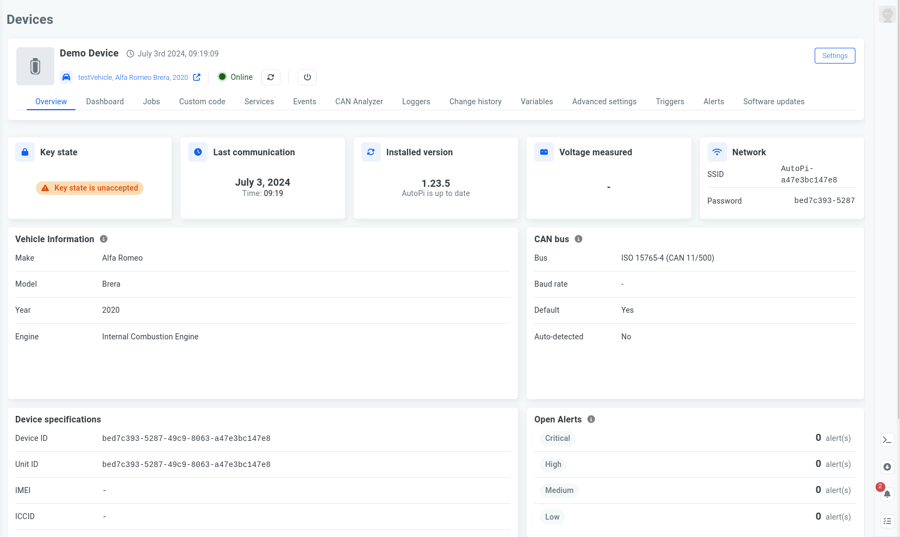
Task: Click the Voltage measured battery icon
Action: click(544, 153)
